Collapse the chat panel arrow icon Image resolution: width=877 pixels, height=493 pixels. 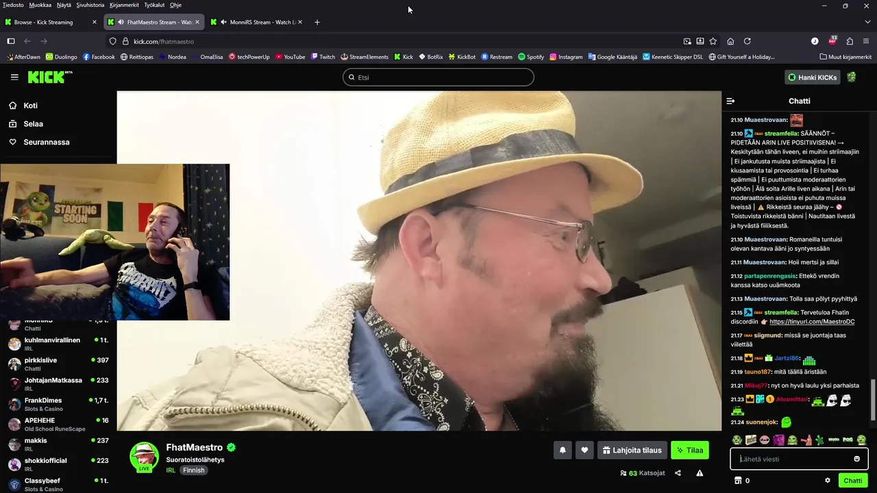point(730,101)
